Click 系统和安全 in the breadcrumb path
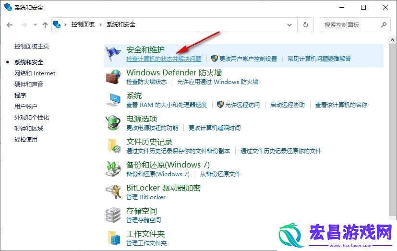The image size is (397, 251). (x=121, y=24)
